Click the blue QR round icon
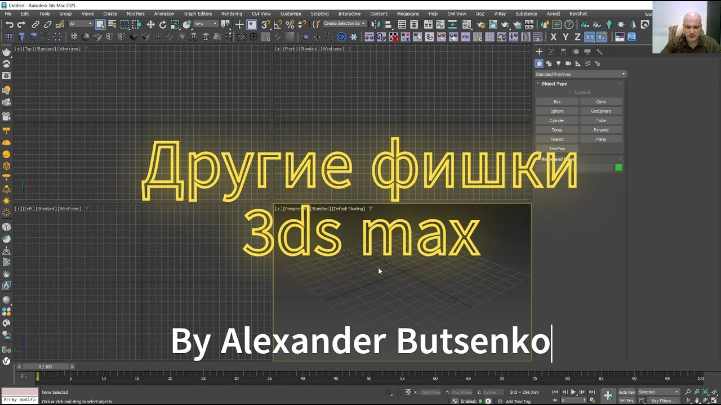Screen dimensions: 721x405 pyautogui.click(x=341, y=37)
